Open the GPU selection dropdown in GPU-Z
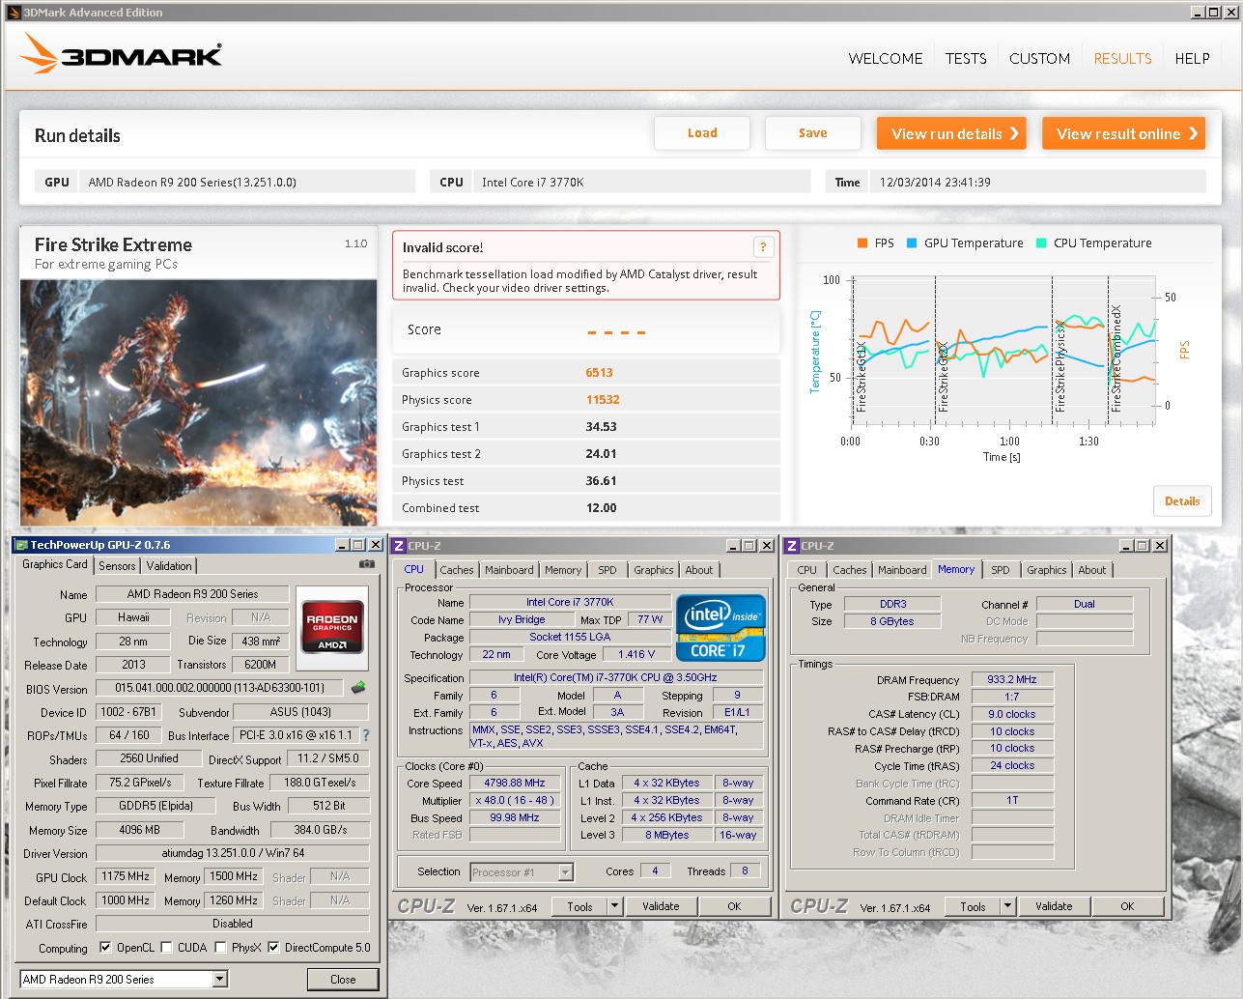 [x=220, y=979]
